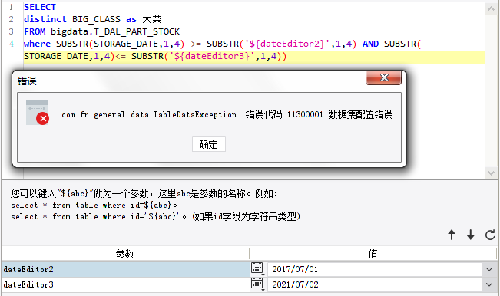Open calendar picker for dateEditor3
500x296 pixels.
point(257,284)
